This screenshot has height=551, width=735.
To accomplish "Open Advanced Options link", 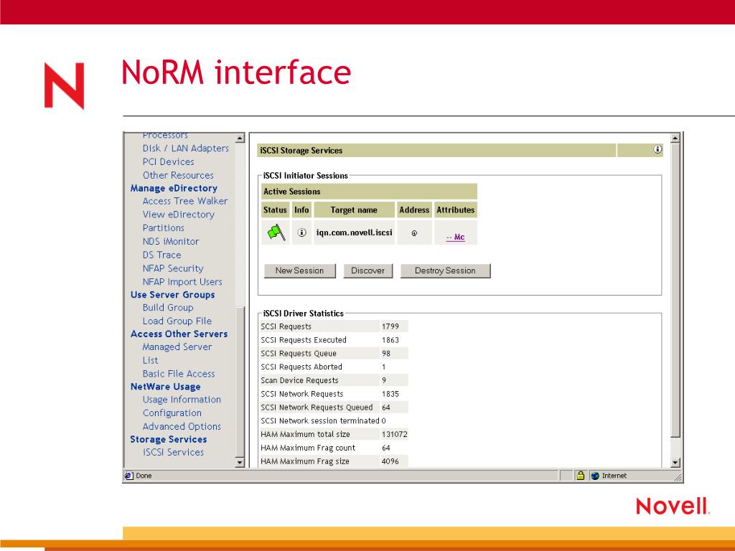I will tap(182, 426).
